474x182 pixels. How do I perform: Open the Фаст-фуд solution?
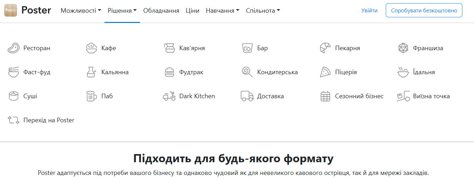pos(37,72)
